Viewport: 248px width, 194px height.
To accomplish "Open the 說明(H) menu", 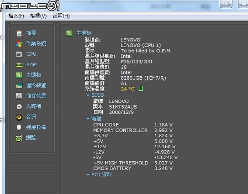I will coord(61,16).
